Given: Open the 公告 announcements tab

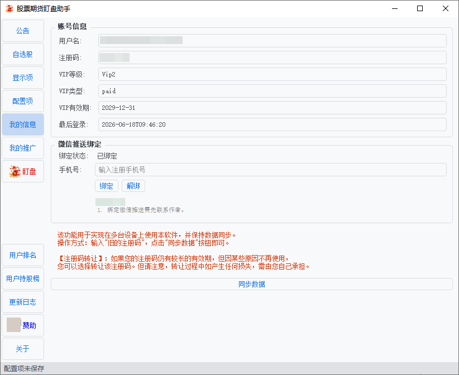Looking at the screenshot, I should (23, 31).
